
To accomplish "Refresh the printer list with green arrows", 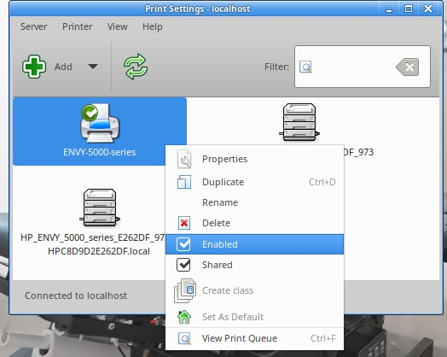I will coord(136,67).
